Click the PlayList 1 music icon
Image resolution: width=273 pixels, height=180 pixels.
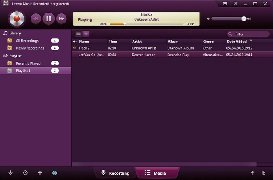click(10, 70)
